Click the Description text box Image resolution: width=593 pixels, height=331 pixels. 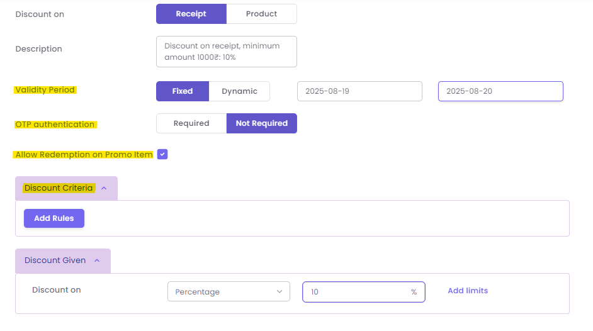(226, 52)
